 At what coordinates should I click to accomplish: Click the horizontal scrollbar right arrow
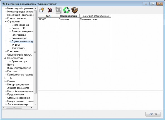[x=31, y=108]
